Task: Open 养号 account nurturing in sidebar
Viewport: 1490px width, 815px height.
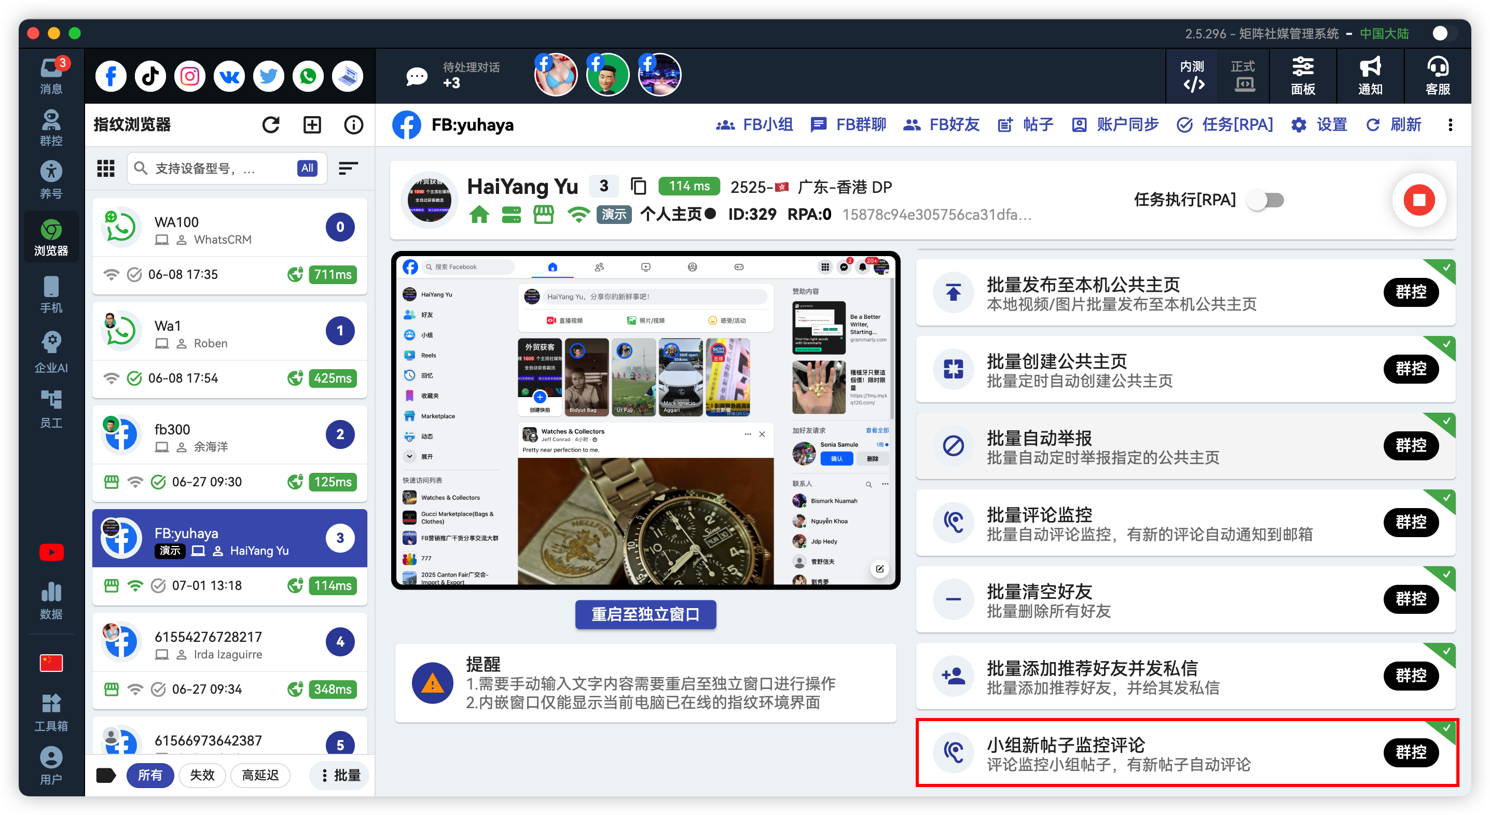Action: (x=51, y=180)
